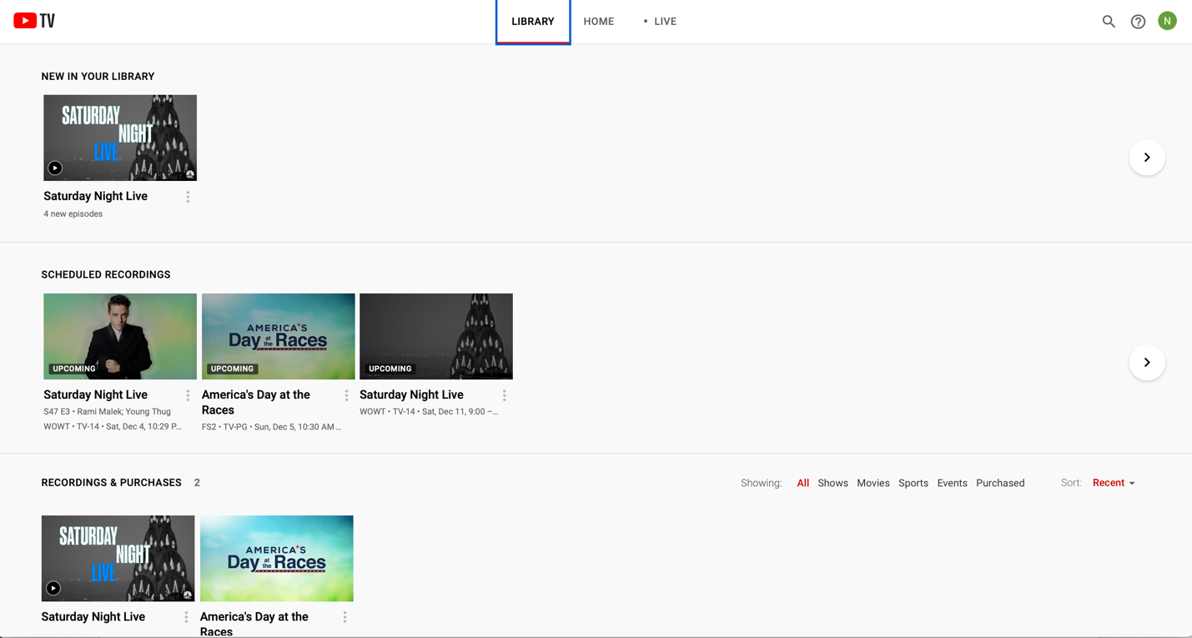This screenshot has width=1192, height=638.
Task: Click the 'FS2 • TV-PG • Sun, Dec 5' details
Action: (272, 426)
